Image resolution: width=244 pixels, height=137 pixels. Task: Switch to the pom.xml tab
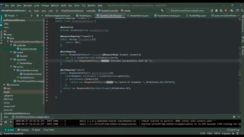223,16
